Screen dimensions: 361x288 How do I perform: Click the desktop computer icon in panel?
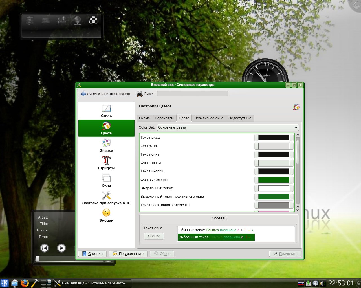[x=15, y=283]
